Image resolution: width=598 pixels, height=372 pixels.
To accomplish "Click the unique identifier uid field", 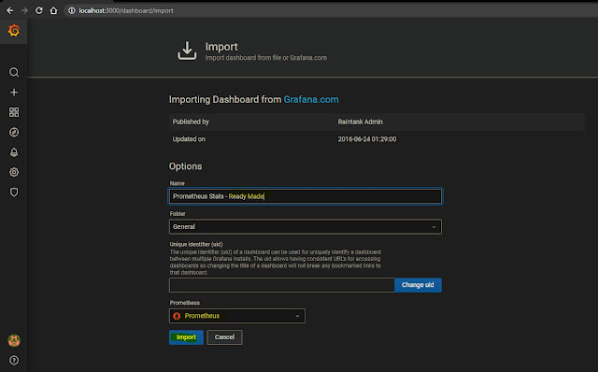I will (281, 285).
